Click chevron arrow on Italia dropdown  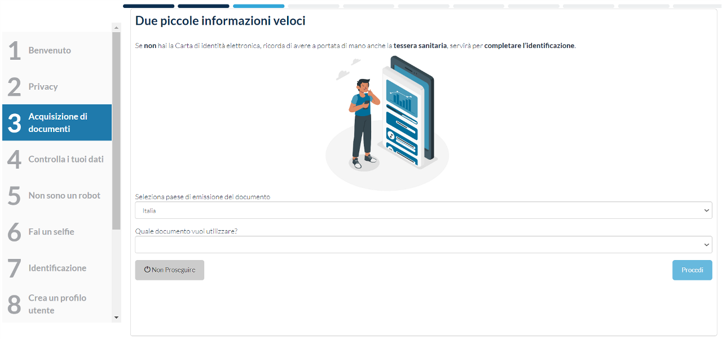pyautogui.click(x=706, y=210)
